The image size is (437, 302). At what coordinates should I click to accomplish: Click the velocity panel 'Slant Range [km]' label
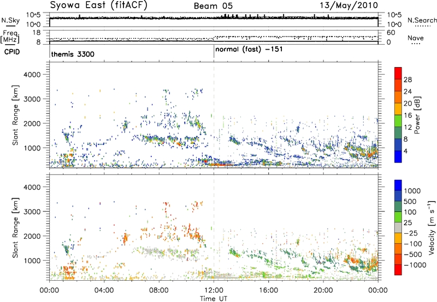pos(15,227)
